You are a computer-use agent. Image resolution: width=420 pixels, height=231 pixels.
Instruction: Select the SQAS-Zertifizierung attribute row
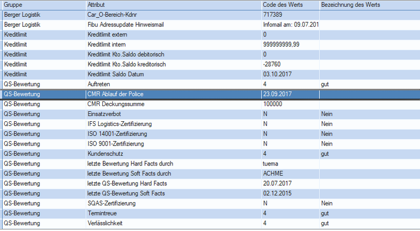point(211,203)
